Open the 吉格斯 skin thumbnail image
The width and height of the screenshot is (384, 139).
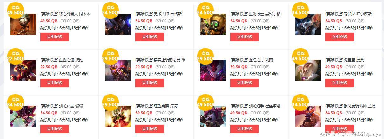coord(118,24)
